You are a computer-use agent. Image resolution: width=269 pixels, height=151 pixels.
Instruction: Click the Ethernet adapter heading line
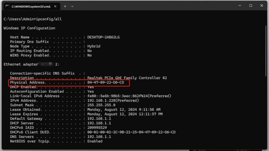pyautogui.click(x=32, y=64)
